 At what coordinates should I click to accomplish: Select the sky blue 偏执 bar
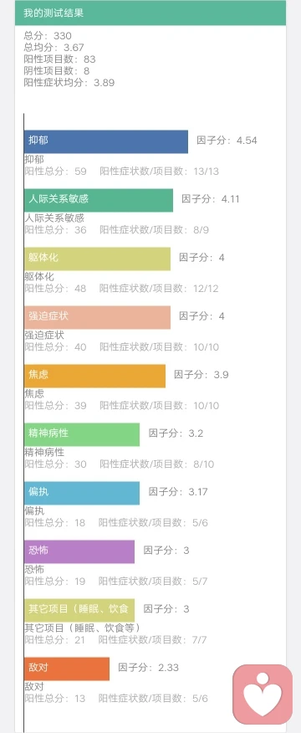82,493
